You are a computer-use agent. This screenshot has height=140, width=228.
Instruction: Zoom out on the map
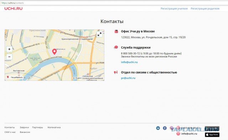point(9,57)
